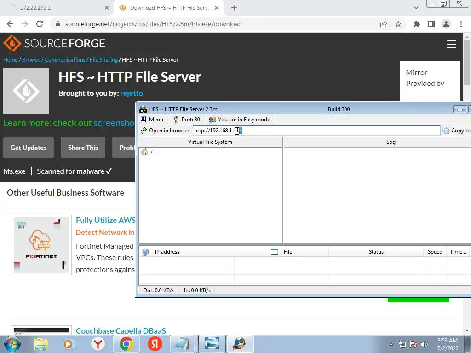The width and height of the screenshot is (471, 353).
Task: Open the HFS taskbar icon
Action: click(240, 344)
